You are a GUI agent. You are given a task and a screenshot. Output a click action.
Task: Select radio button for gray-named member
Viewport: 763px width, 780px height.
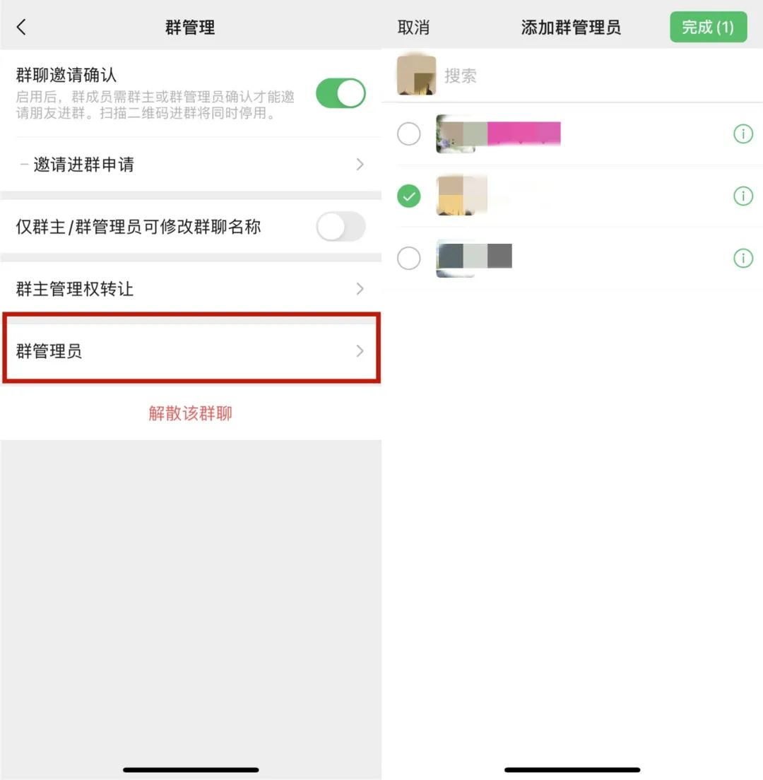pyautogui.click(x=409, y=258)
